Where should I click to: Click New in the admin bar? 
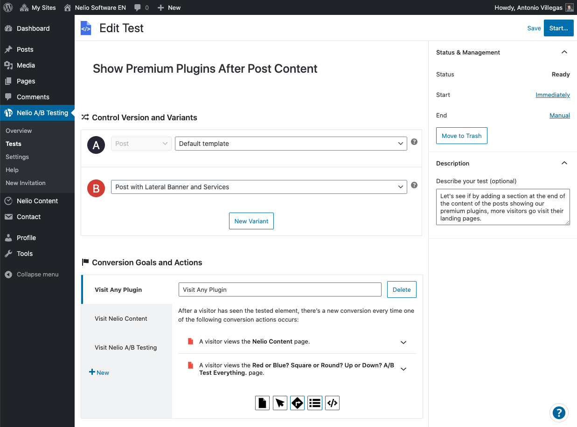tap(169, 7)
